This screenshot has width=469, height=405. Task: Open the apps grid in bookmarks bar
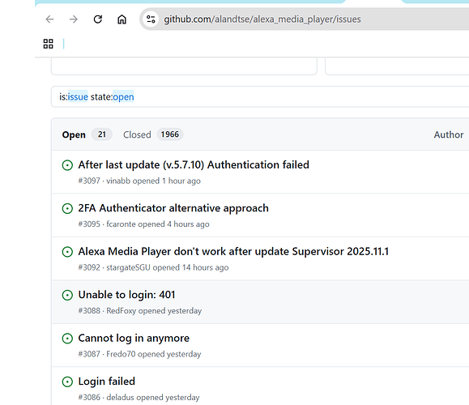pos(48,44)
